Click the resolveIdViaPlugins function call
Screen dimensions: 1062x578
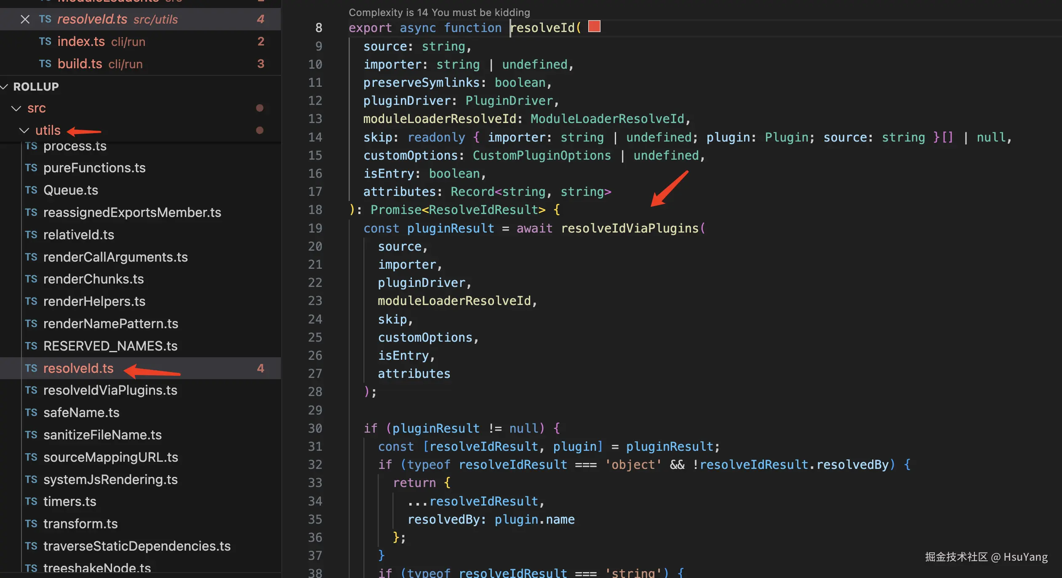click(x=630, y=228)
